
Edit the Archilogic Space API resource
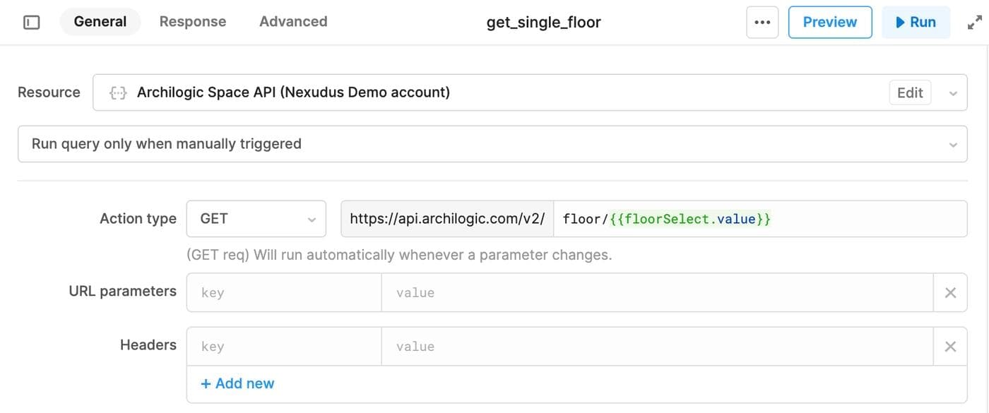coord(909,92)
